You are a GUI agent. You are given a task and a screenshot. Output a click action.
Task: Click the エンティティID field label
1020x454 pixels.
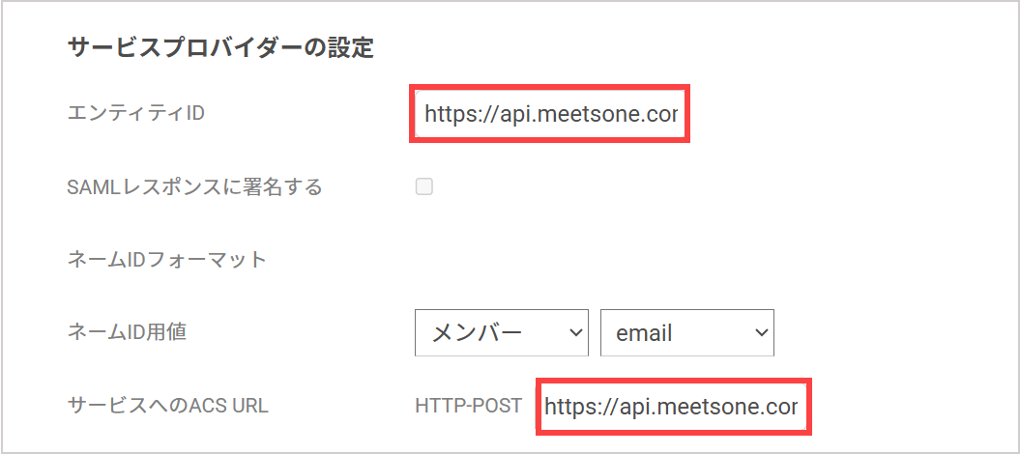(136, 114)
